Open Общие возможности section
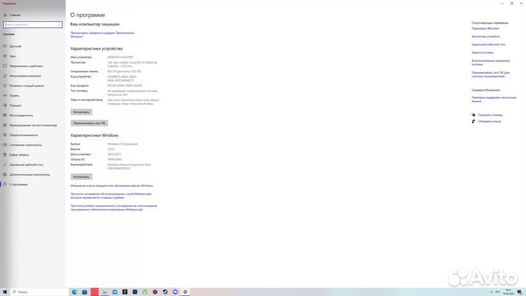 (23, 135)
